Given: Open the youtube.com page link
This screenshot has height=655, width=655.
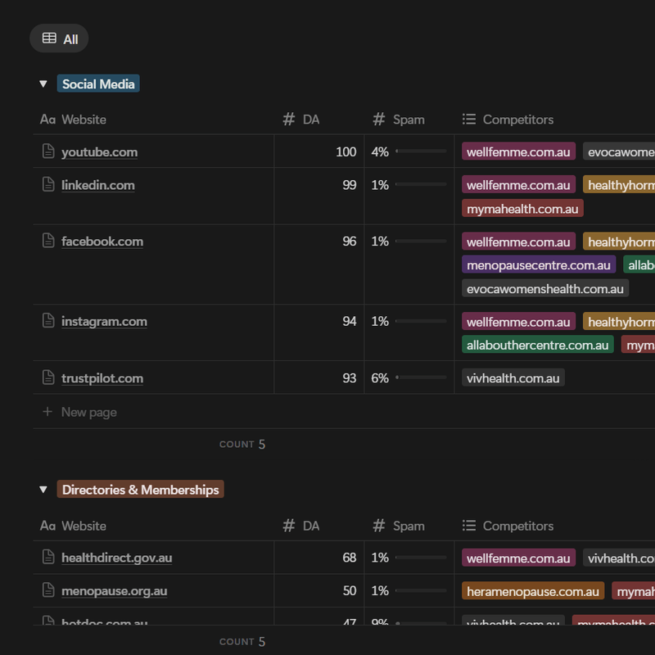Looking at the screenshot, I should (x=99, y=152).
